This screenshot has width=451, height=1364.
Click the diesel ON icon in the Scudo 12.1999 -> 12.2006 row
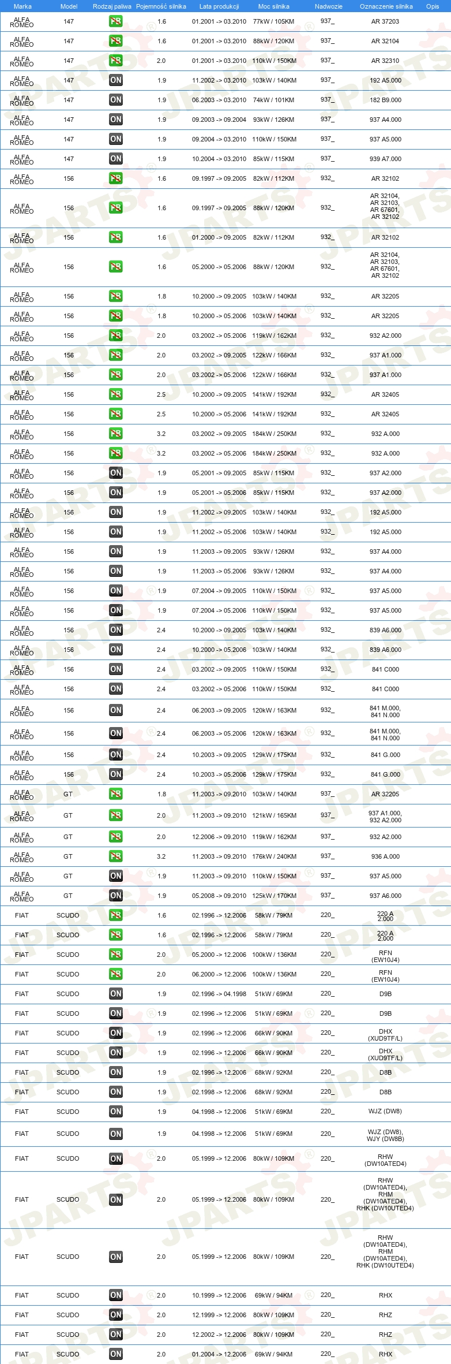pyautogui.click(x=116, y=1315)
